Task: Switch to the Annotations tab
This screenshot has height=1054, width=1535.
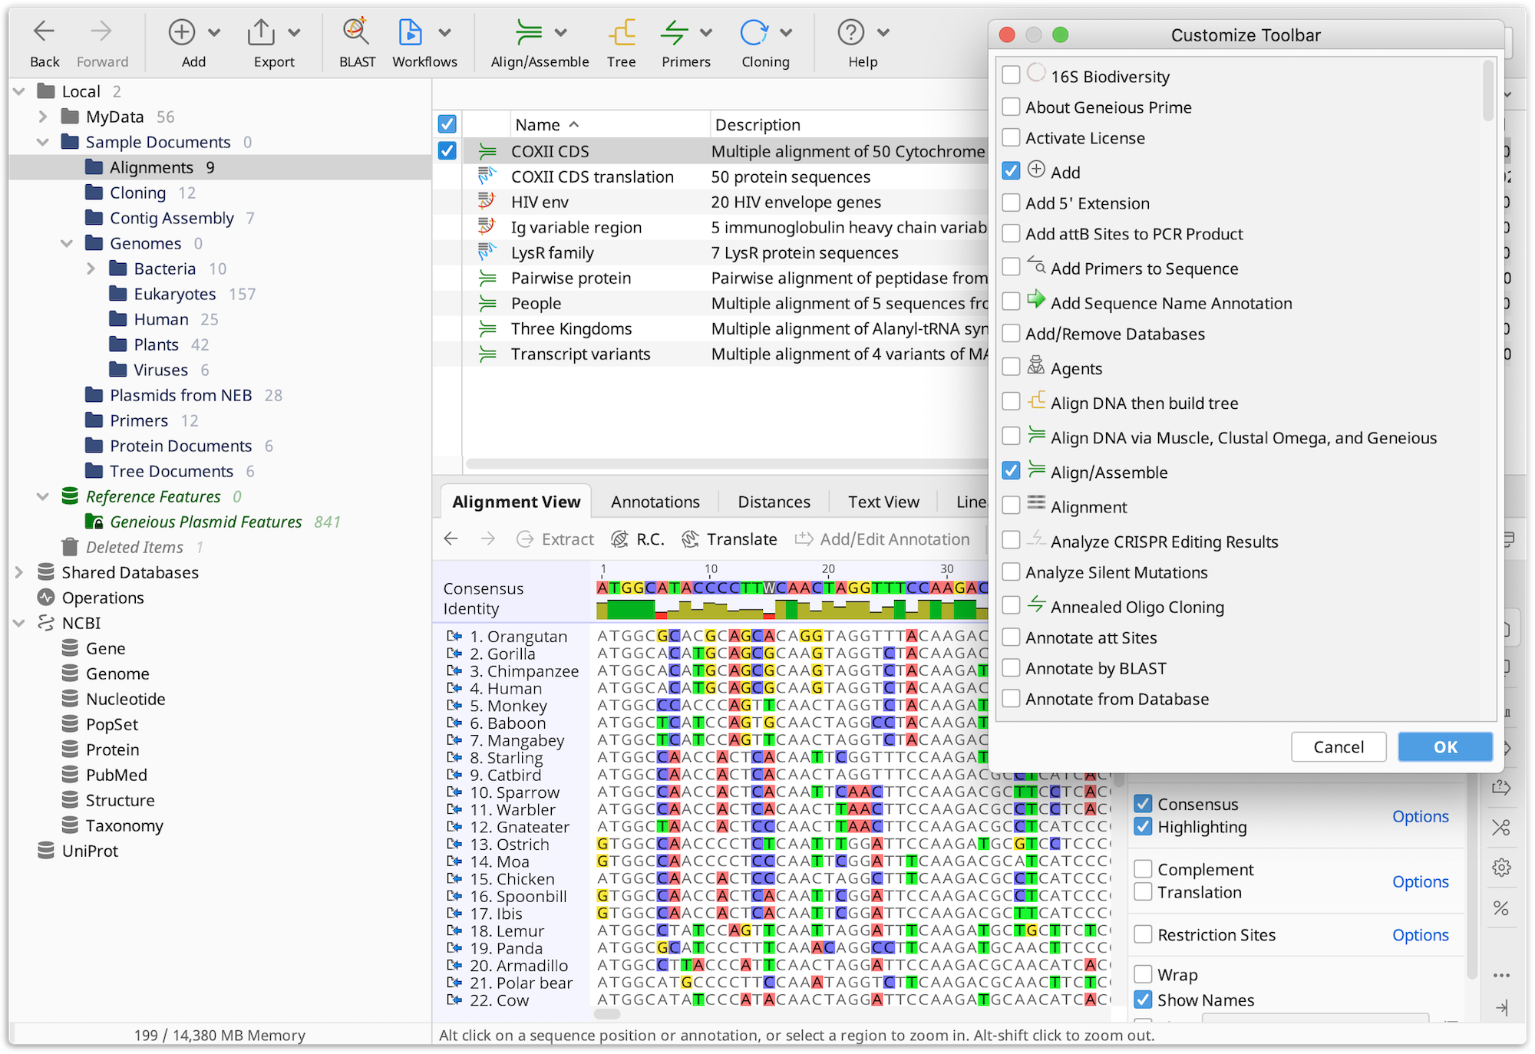Action: click(x=655, y=502)
